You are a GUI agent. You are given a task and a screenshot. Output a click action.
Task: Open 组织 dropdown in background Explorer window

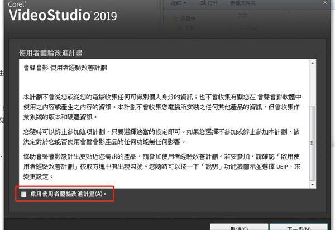click(x=179, y=3)
